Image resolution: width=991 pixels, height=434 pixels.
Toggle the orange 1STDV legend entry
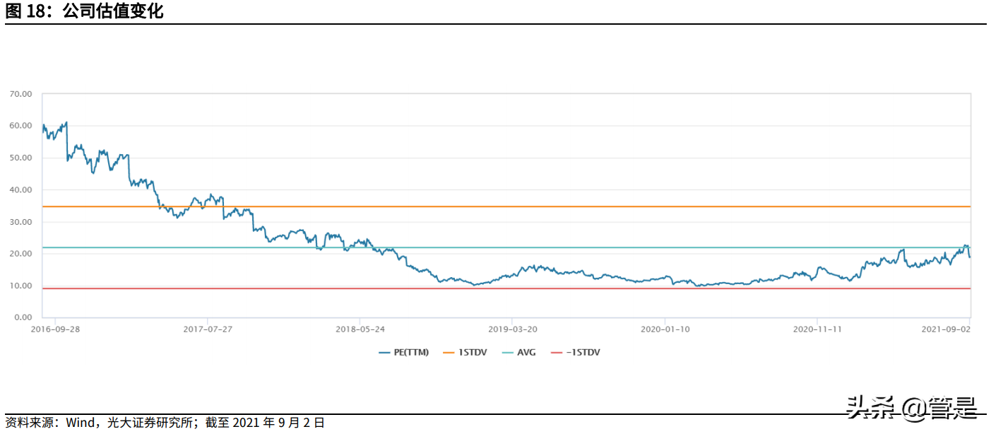coord(466,352)
